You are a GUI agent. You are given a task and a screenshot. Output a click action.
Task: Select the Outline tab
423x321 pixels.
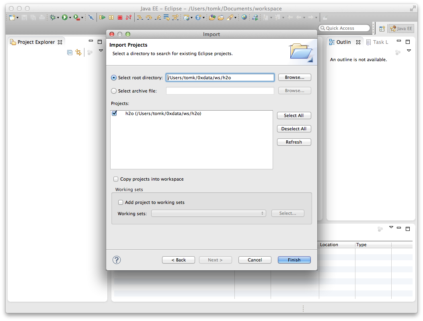(x=344, y=42)
